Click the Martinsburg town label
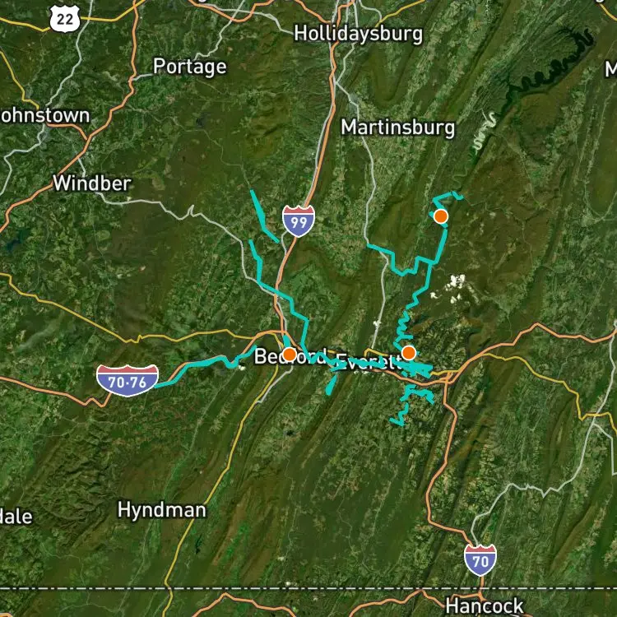This screenshot has height=617, width=617. click(x=397, y=128)
